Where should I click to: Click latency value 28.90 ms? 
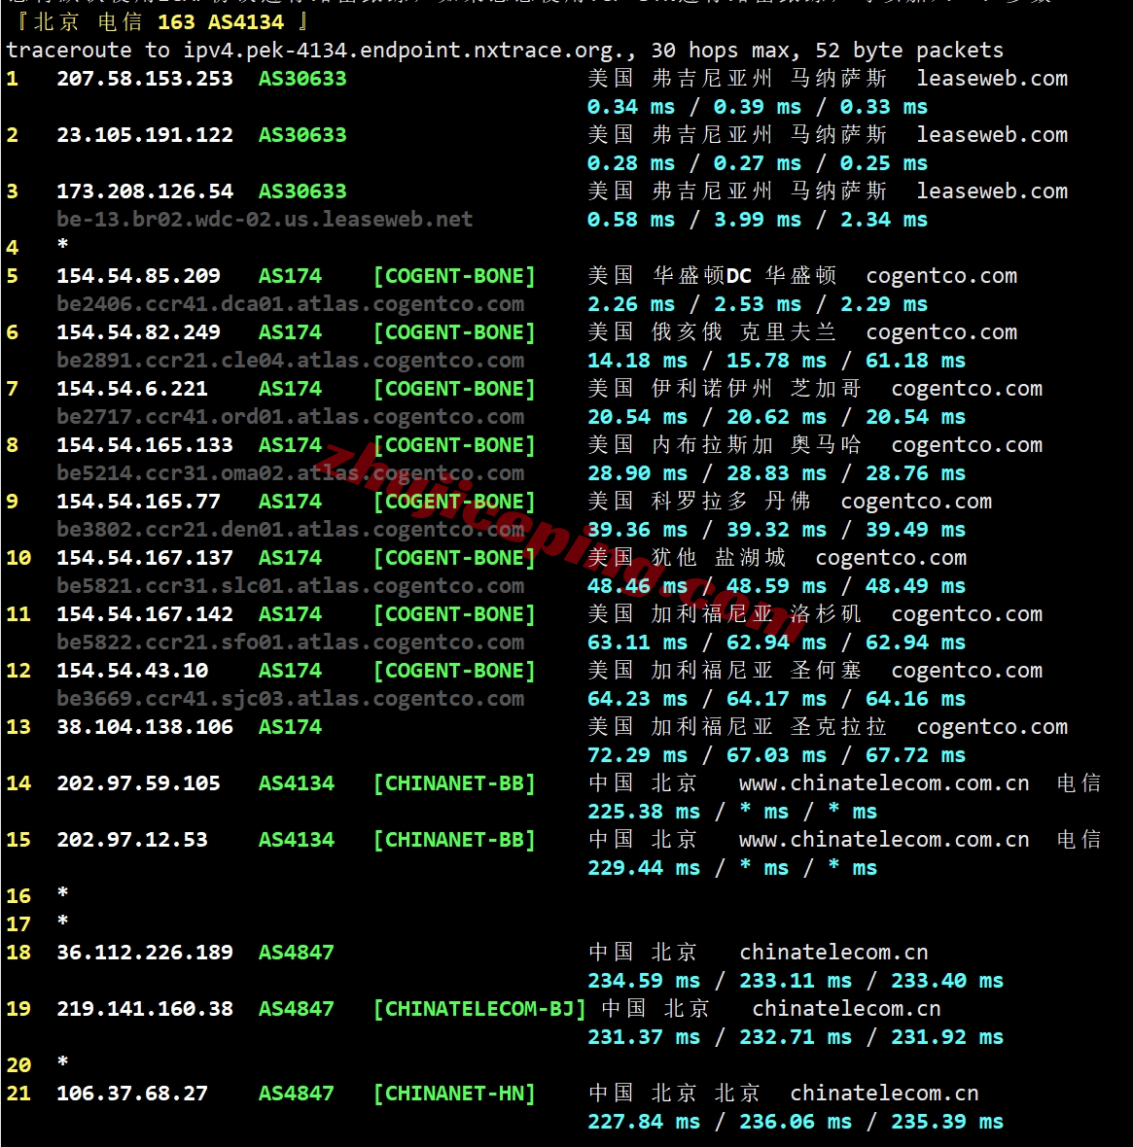coord(637,472)
